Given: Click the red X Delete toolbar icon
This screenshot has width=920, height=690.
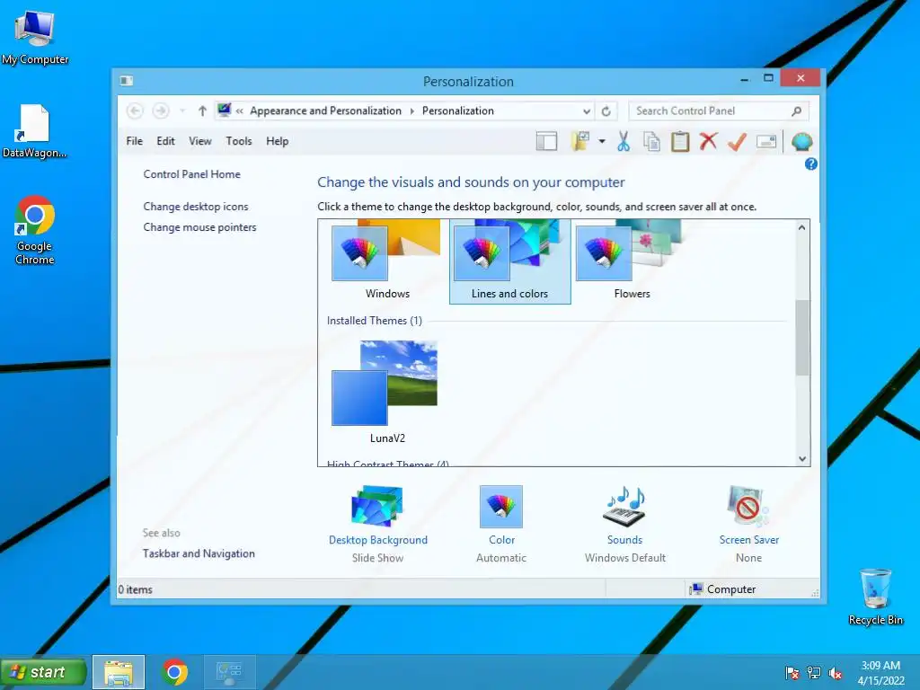Looking at the screenshot, I should [x=709, y=141].
